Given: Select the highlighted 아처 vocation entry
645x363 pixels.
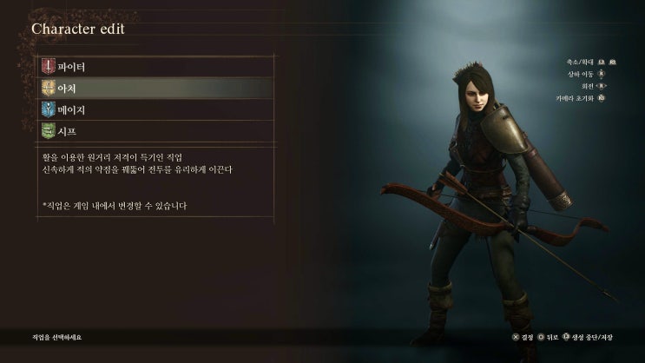Looking at the screenshot, I should 156,88.
